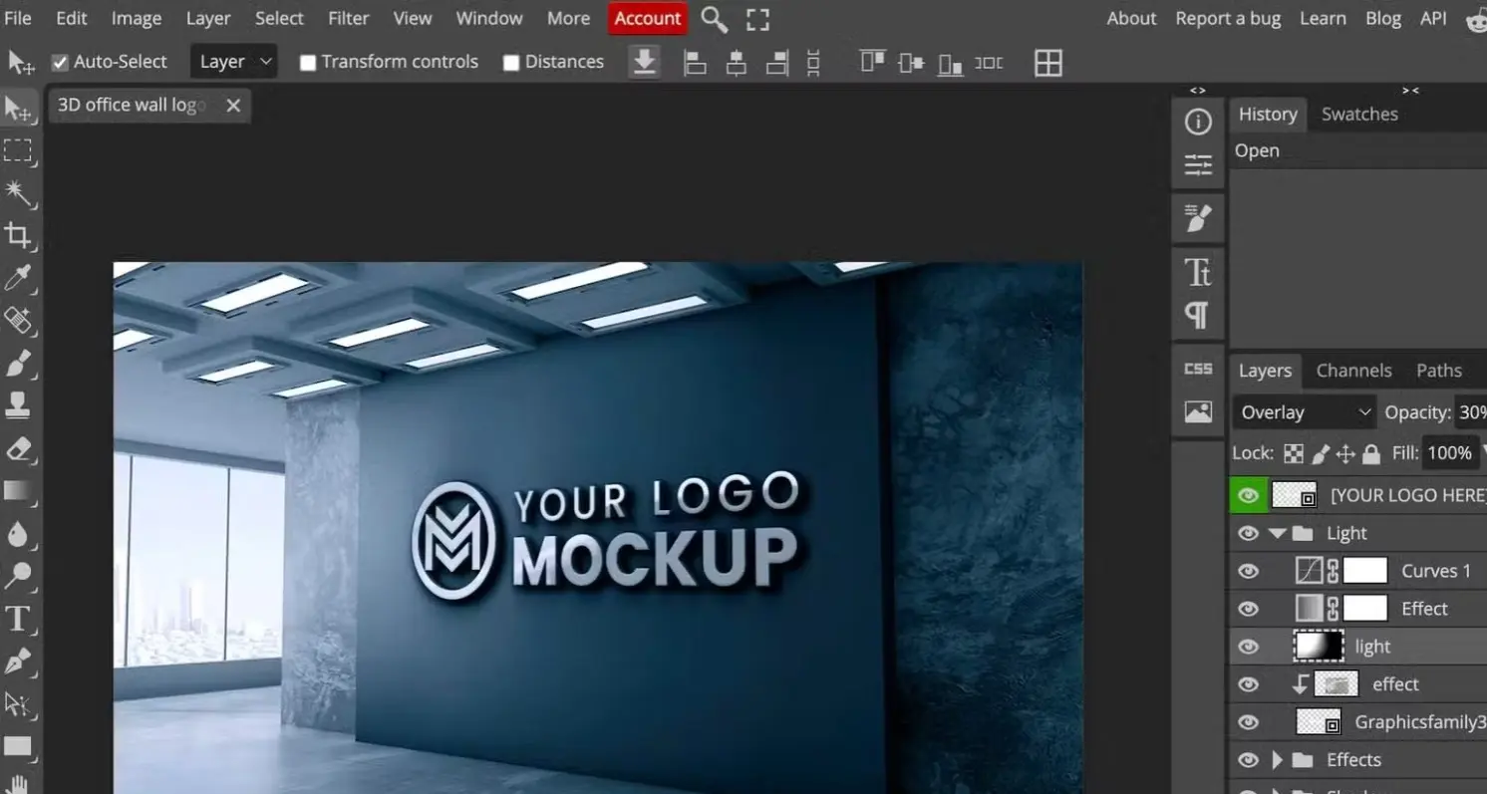The height and width of the screenshot is (794, 1487).
Task: Select the Pen tool
Action: [18, 661]
